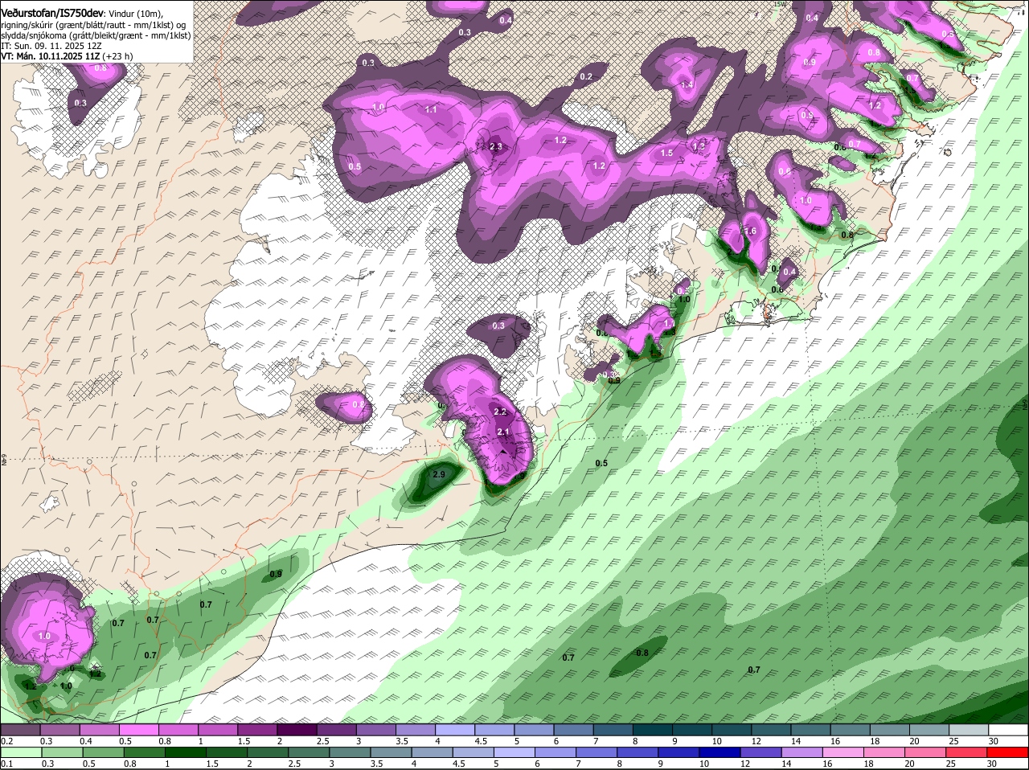
Task: Click the 'rigning/skúrir' description line
Action: [92, 25]
